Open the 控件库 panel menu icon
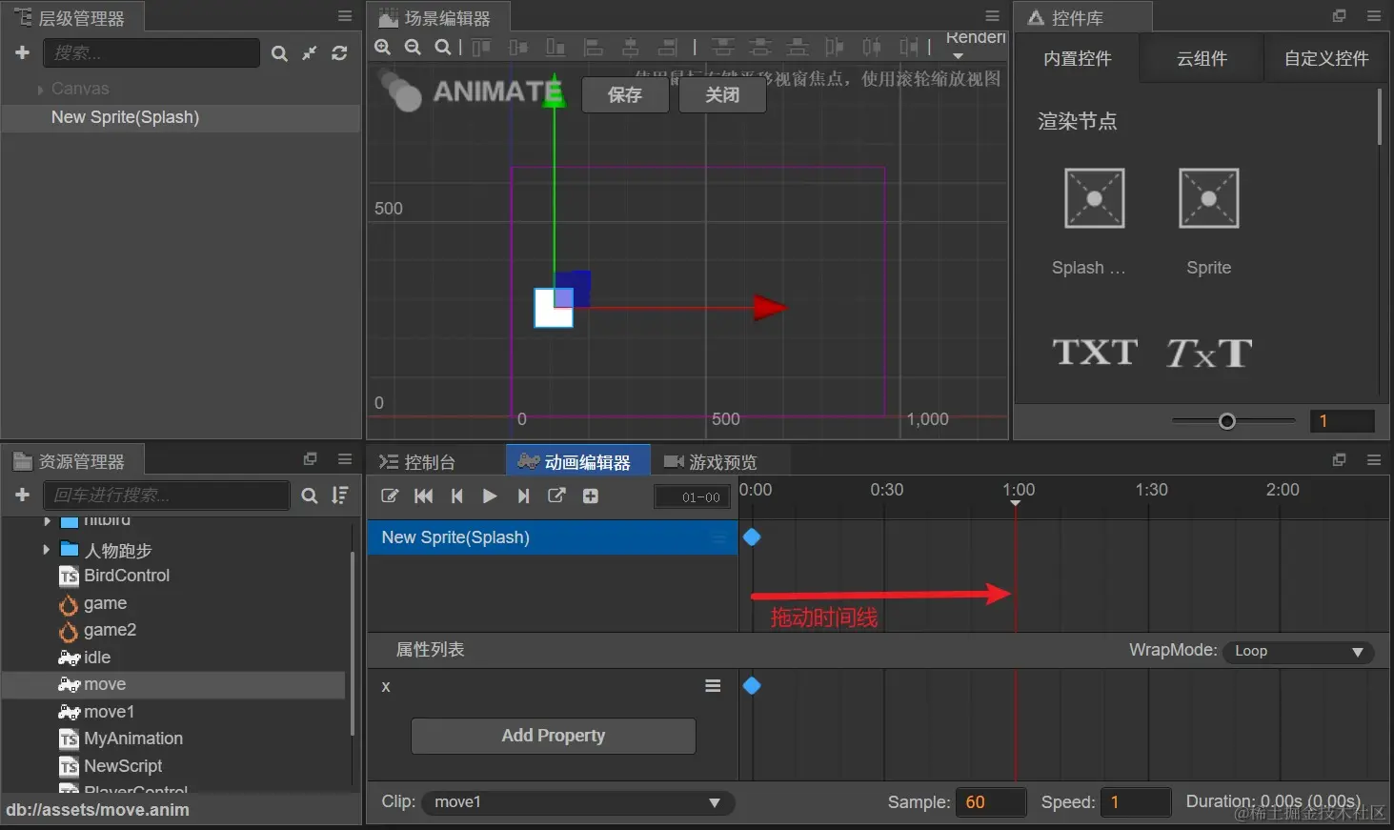This screenshot has height=830, width=1394. pos(1374,16)
